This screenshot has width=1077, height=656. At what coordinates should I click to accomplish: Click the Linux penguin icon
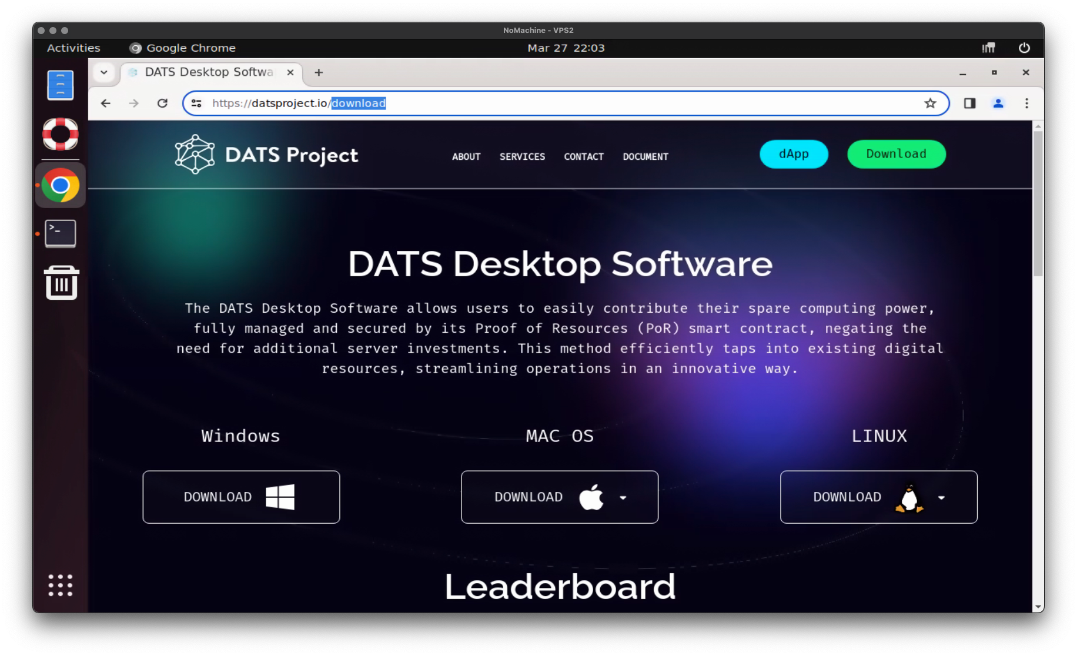(x=909, y=498)
